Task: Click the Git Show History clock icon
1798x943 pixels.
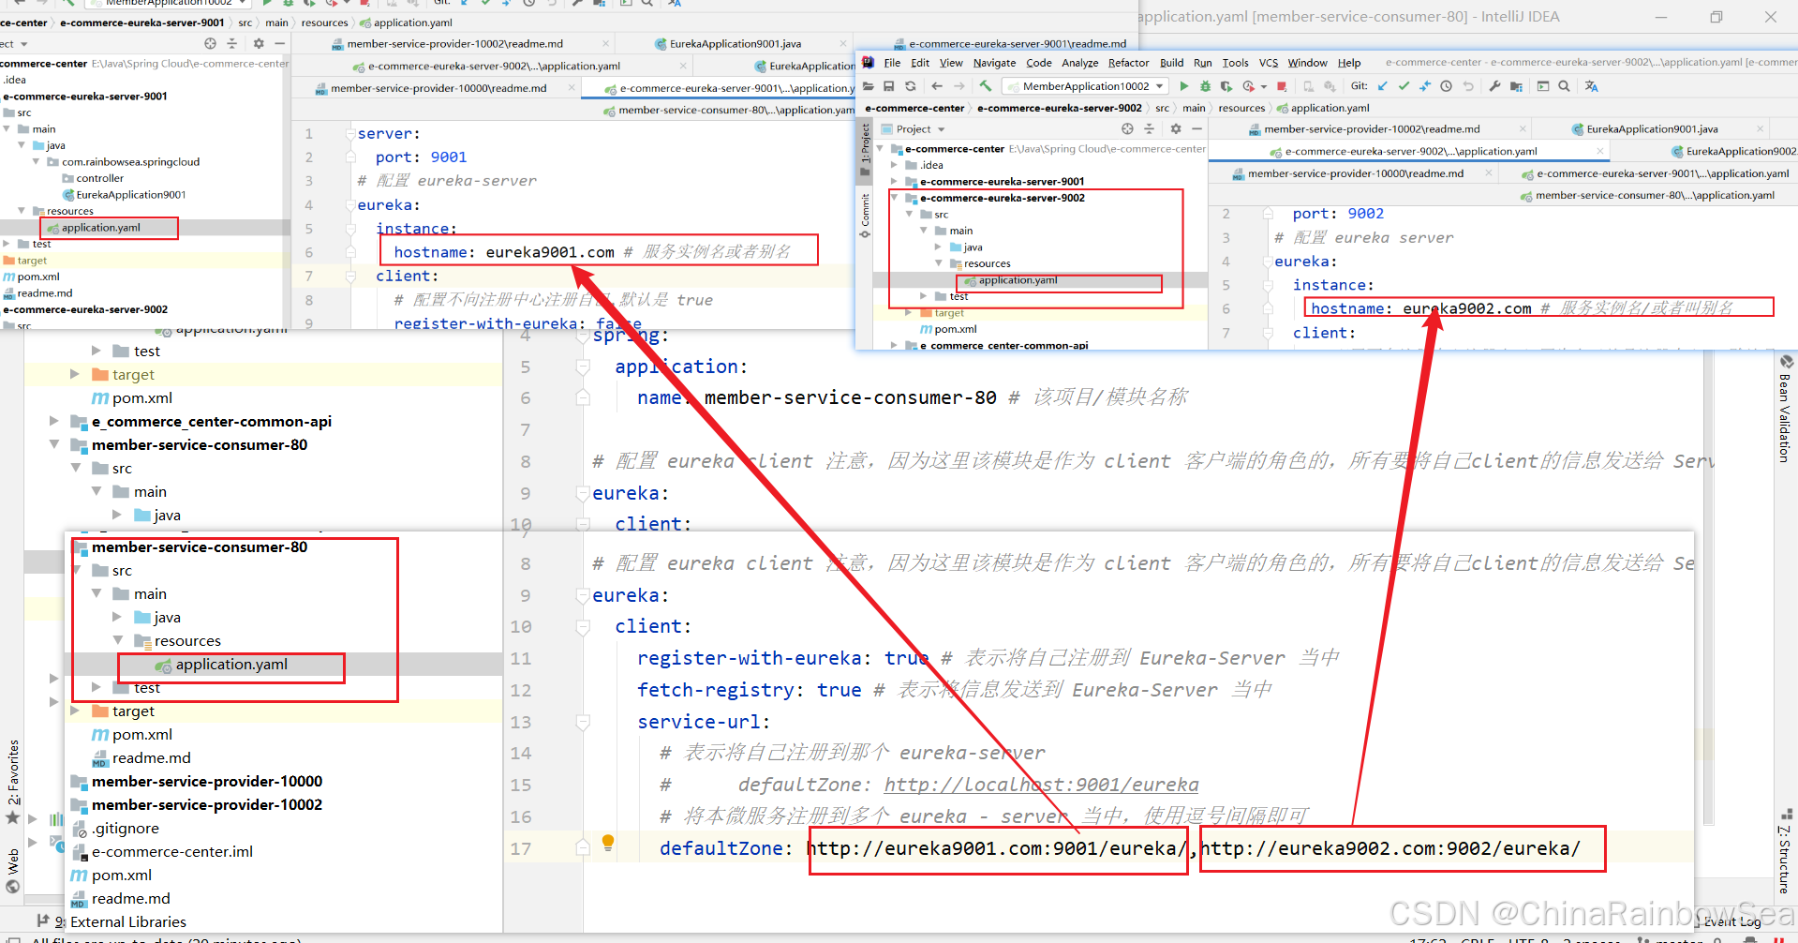Action: [1446, 86]
